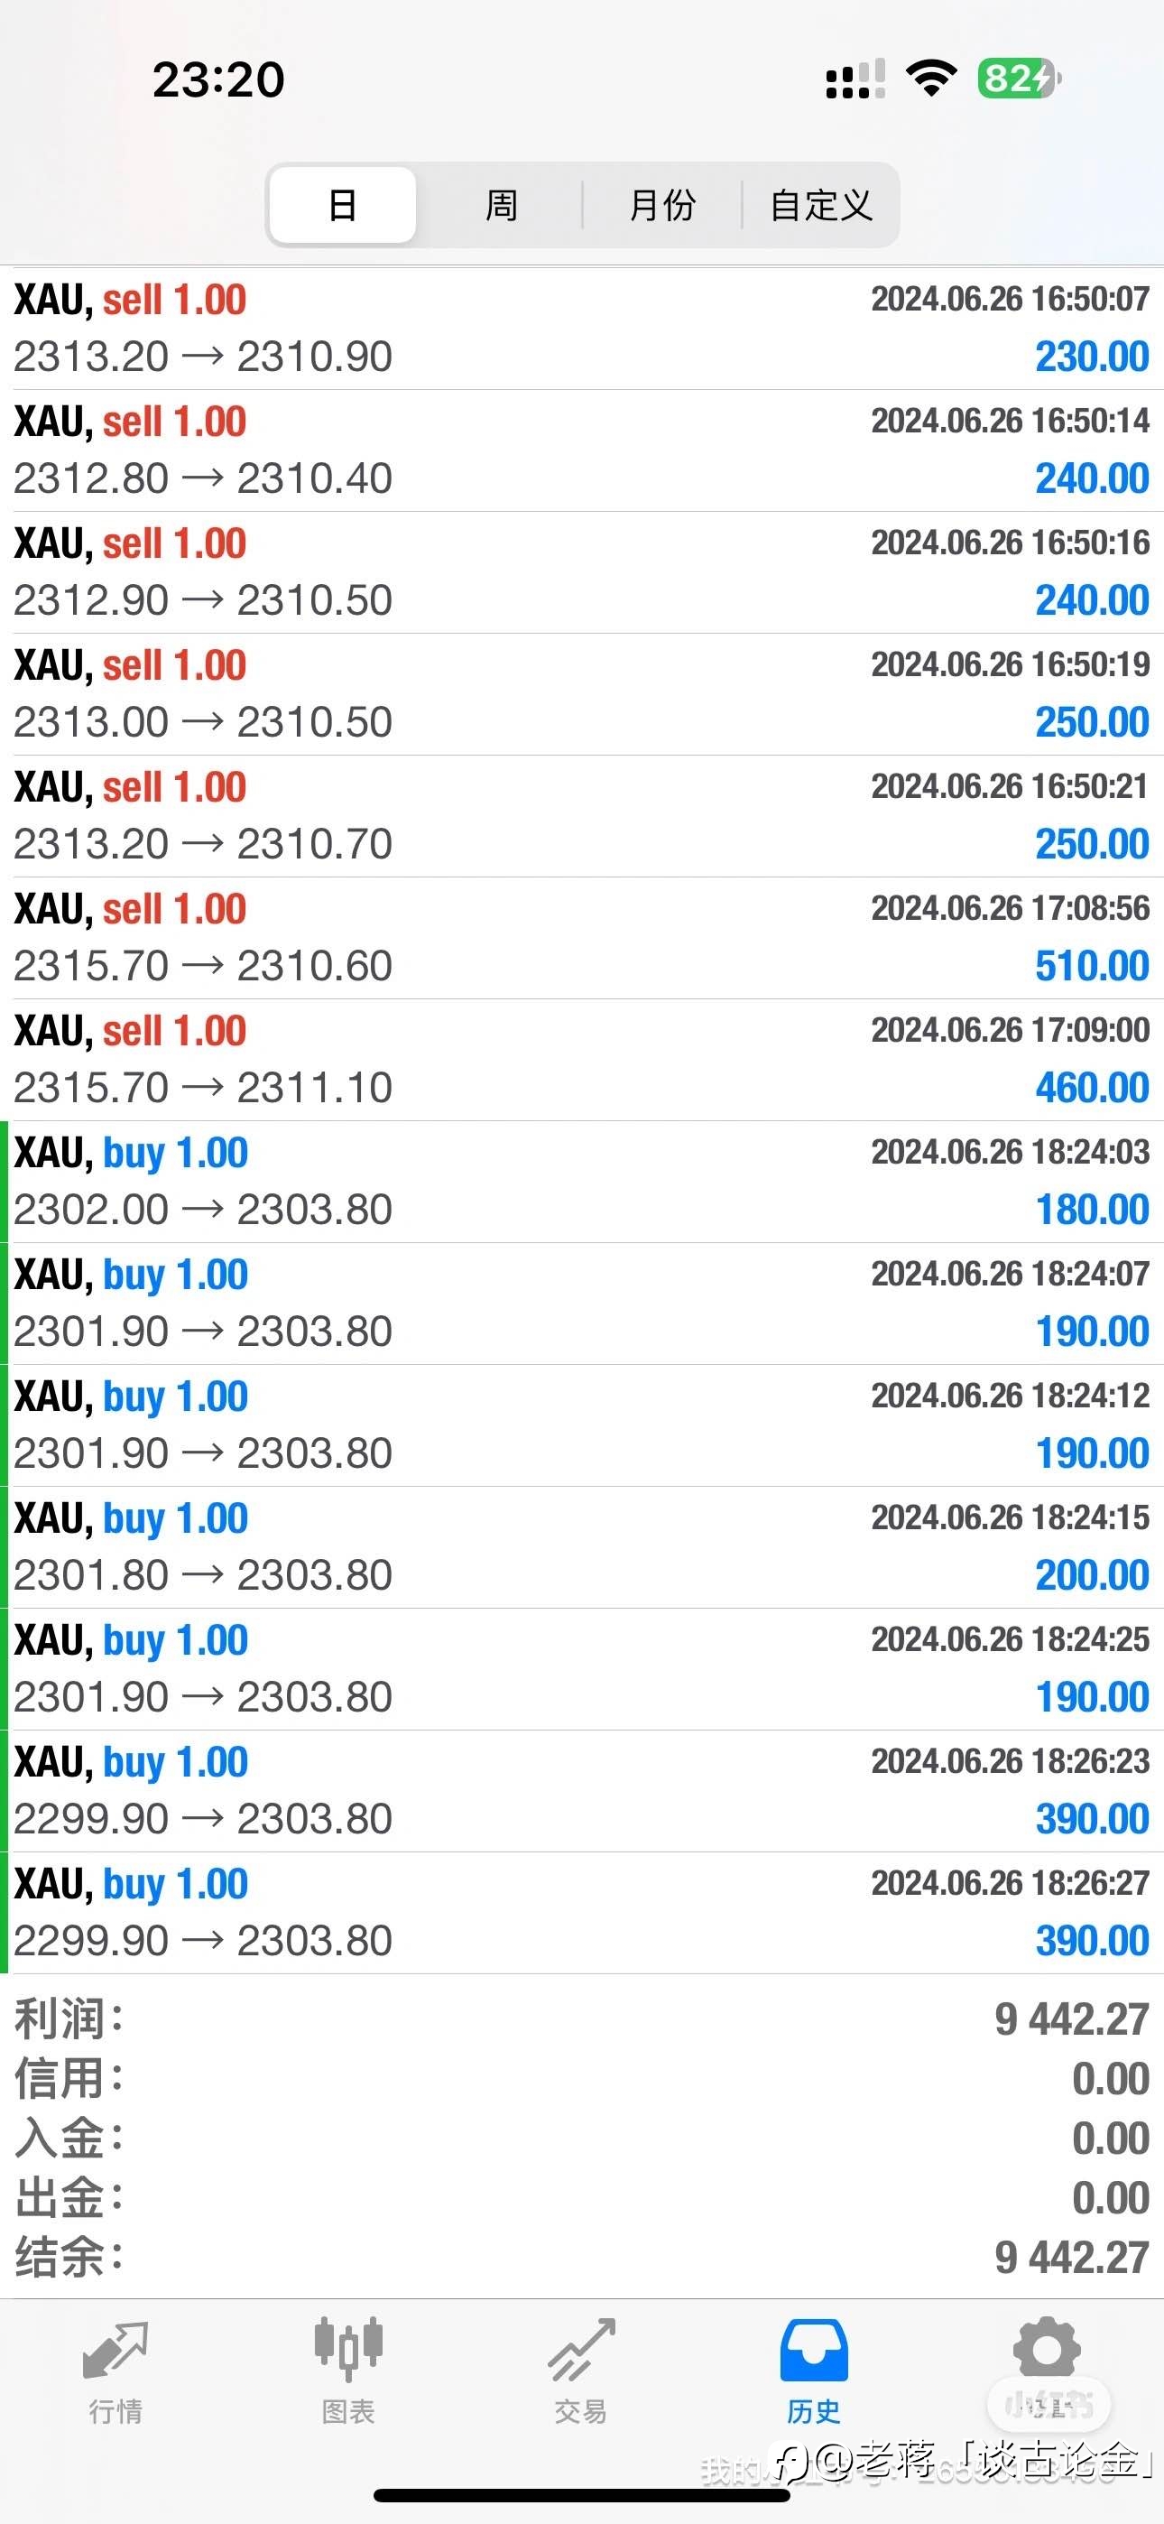Open the 行情 quotes tab icon
This screenshot has height=2524, width=1164.
point(115,2350)
